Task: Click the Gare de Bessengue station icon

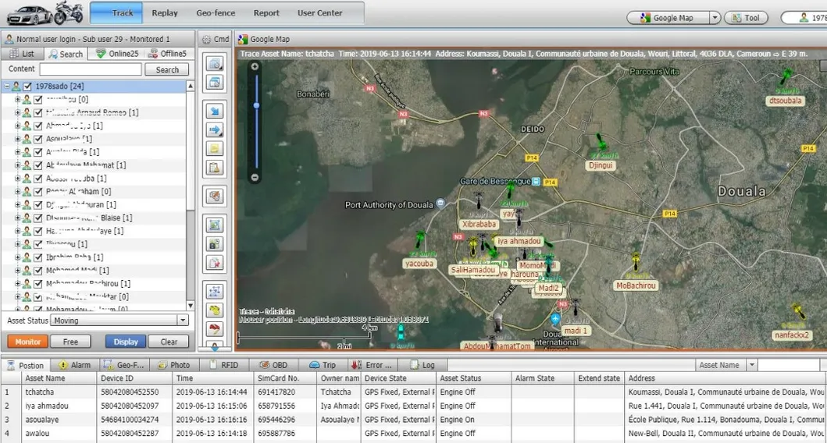Action: point(536,181)
